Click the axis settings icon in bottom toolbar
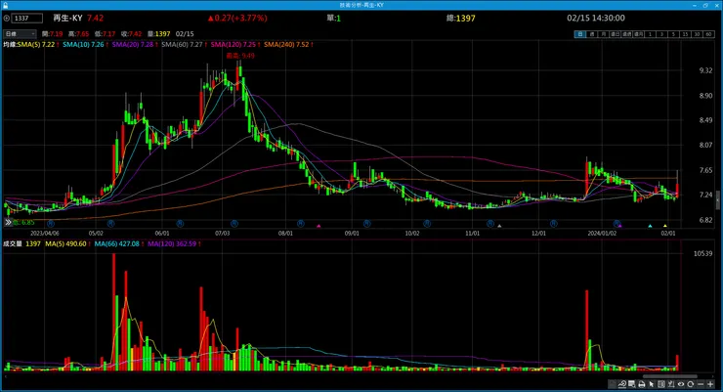This screenshot has height=392, width=723. [x=671, y=384]
